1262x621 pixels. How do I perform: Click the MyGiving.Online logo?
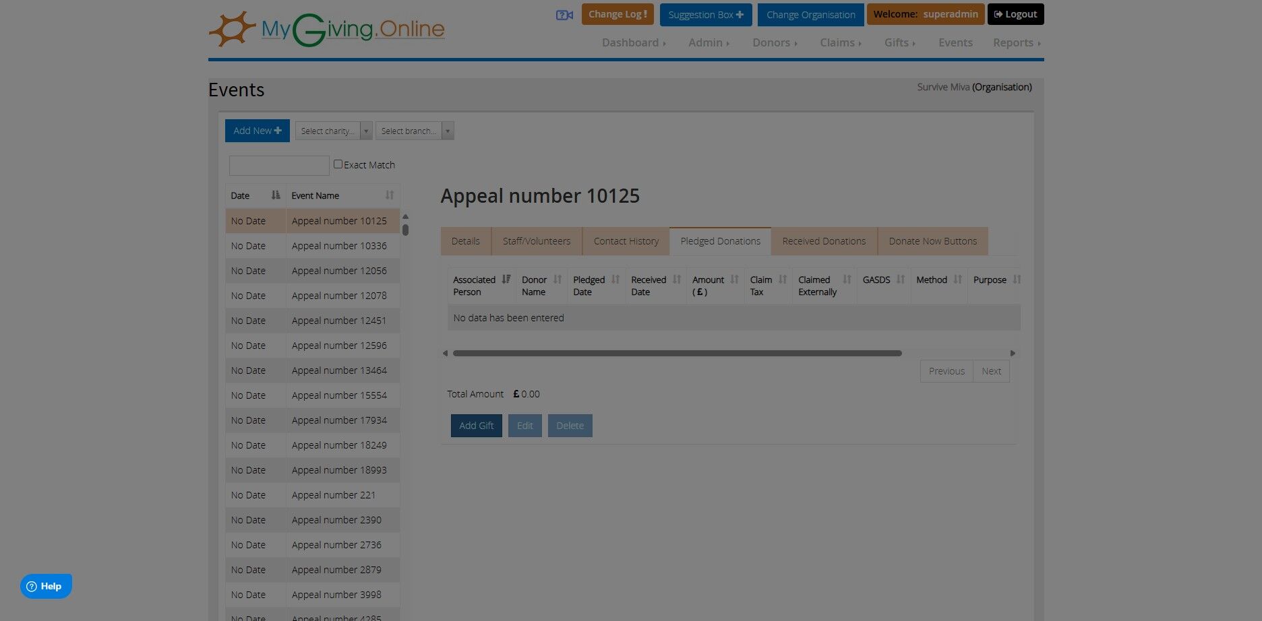327,30
